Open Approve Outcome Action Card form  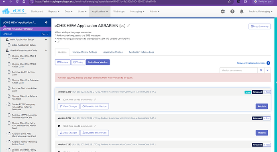coord(24,89)
